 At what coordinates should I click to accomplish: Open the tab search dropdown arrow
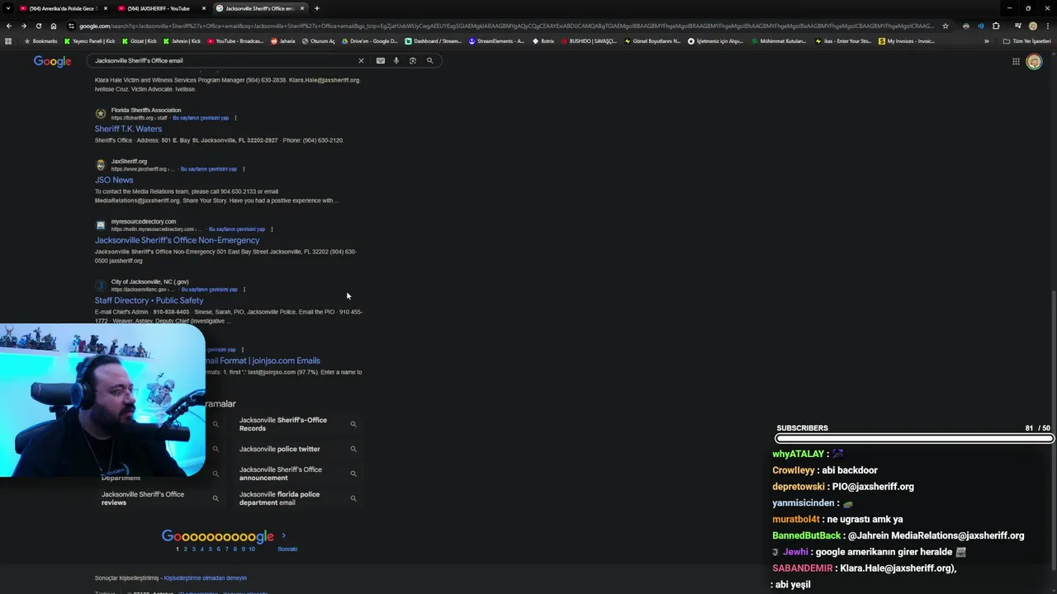9,8
